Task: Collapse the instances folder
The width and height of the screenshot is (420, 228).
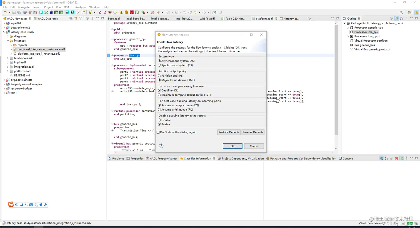Action: (8, 41)
